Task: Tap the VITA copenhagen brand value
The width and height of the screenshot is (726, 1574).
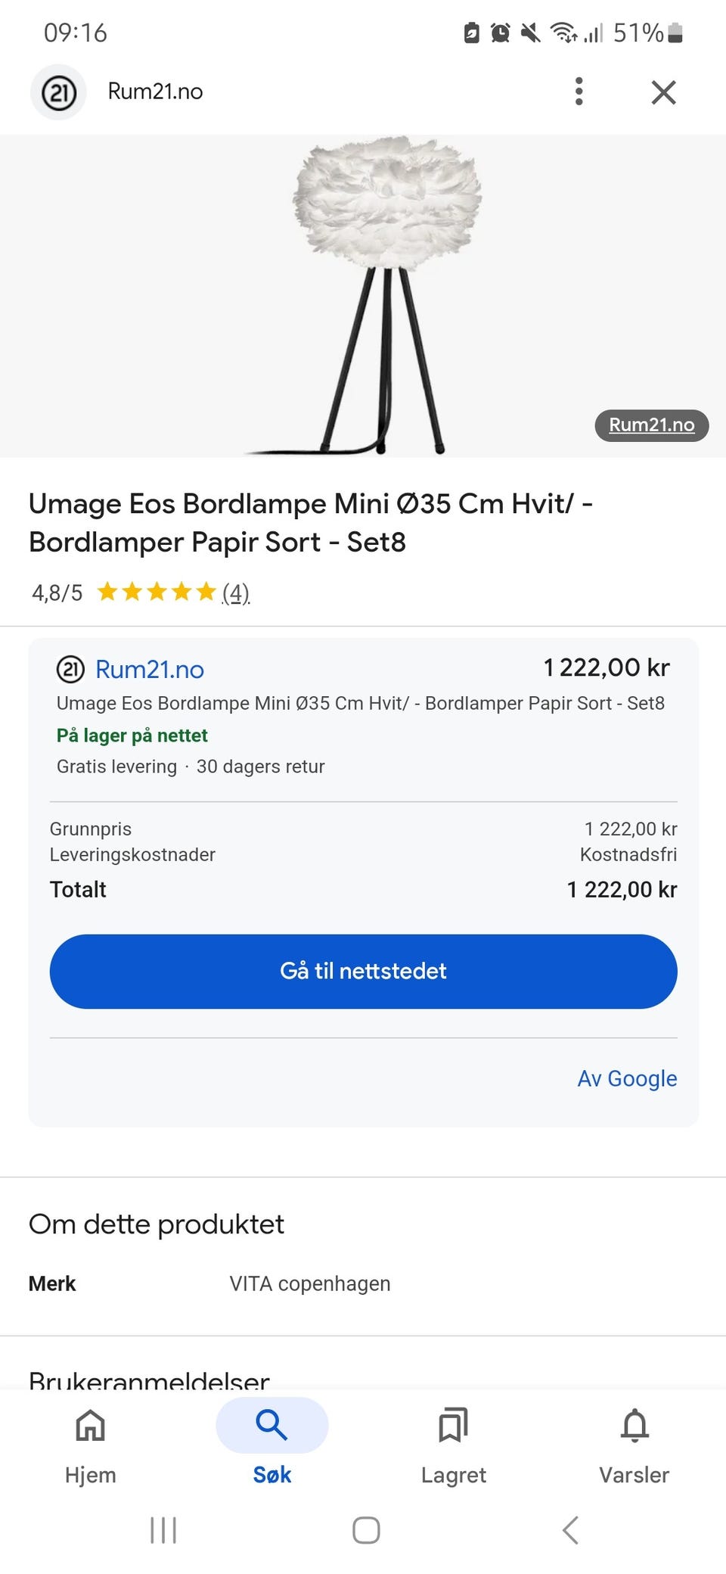Action: click(x=310, y=1283)
